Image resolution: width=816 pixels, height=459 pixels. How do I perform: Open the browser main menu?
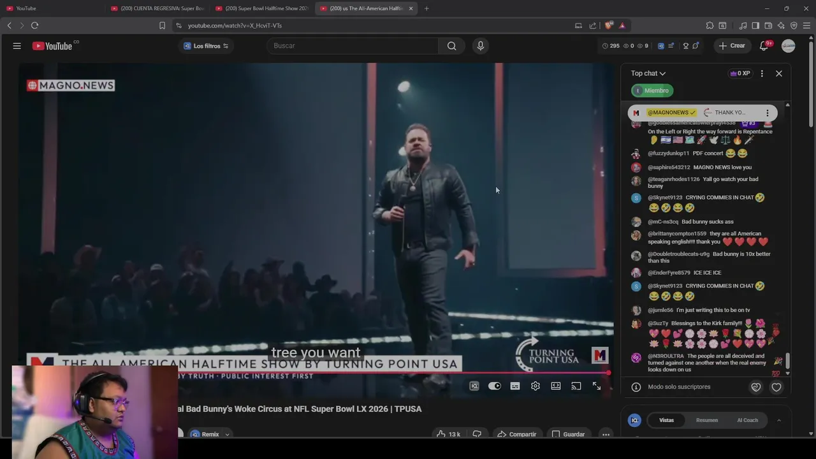[806, 25]
